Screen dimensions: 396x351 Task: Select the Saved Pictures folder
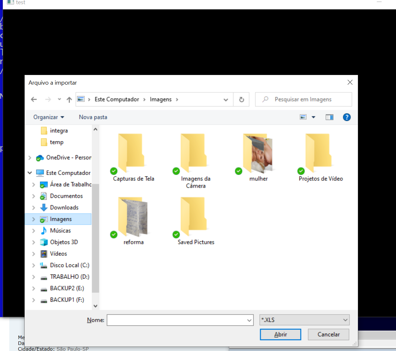[x=196, y=221]
